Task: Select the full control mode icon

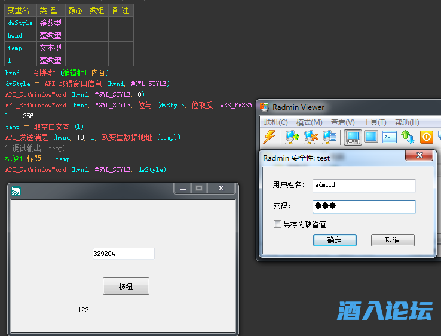Action: coord(353,137)
